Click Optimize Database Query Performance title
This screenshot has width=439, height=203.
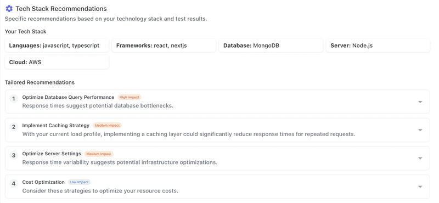pyautogui.click(x=68, y=97)
